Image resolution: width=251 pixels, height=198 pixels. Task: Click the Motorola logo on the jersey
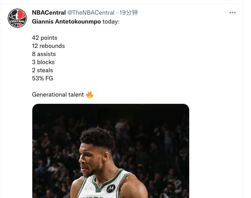point(111,188)
